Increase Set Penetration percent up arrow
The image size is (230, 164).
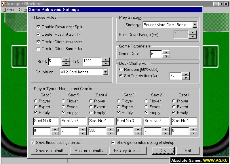186,74
